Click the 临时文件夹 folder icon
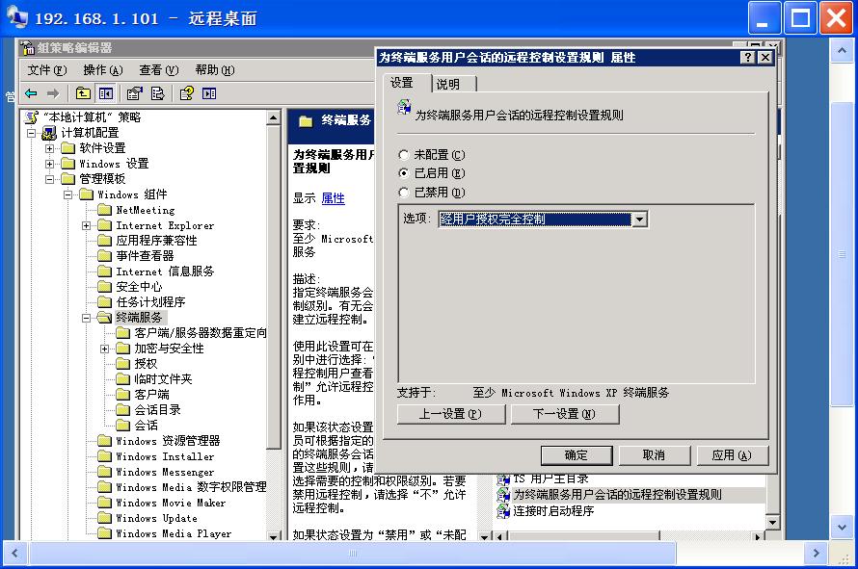Screen dimensions: 858x569 pyautogui.click(x=123, y=378)
